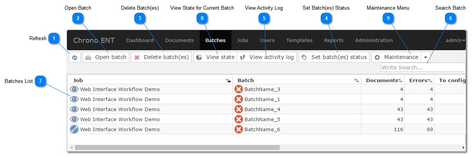Click the job icon in BatchName_6 row
Image resolution: width=472 pixels, height=157 pixels.
tap(74, 129)
